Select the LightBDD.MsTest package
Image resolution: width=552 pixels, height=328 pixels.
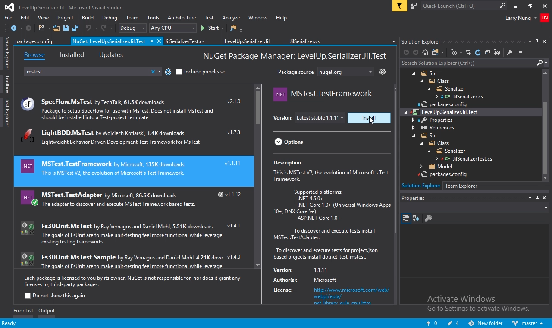134,140
